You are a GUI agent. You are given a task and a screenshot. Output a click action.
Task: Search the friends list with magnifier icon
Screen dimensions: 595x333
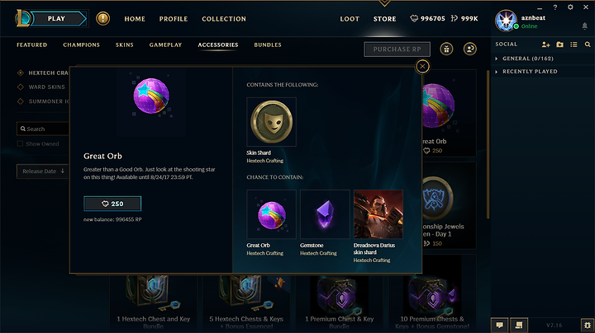click(588, 45)
